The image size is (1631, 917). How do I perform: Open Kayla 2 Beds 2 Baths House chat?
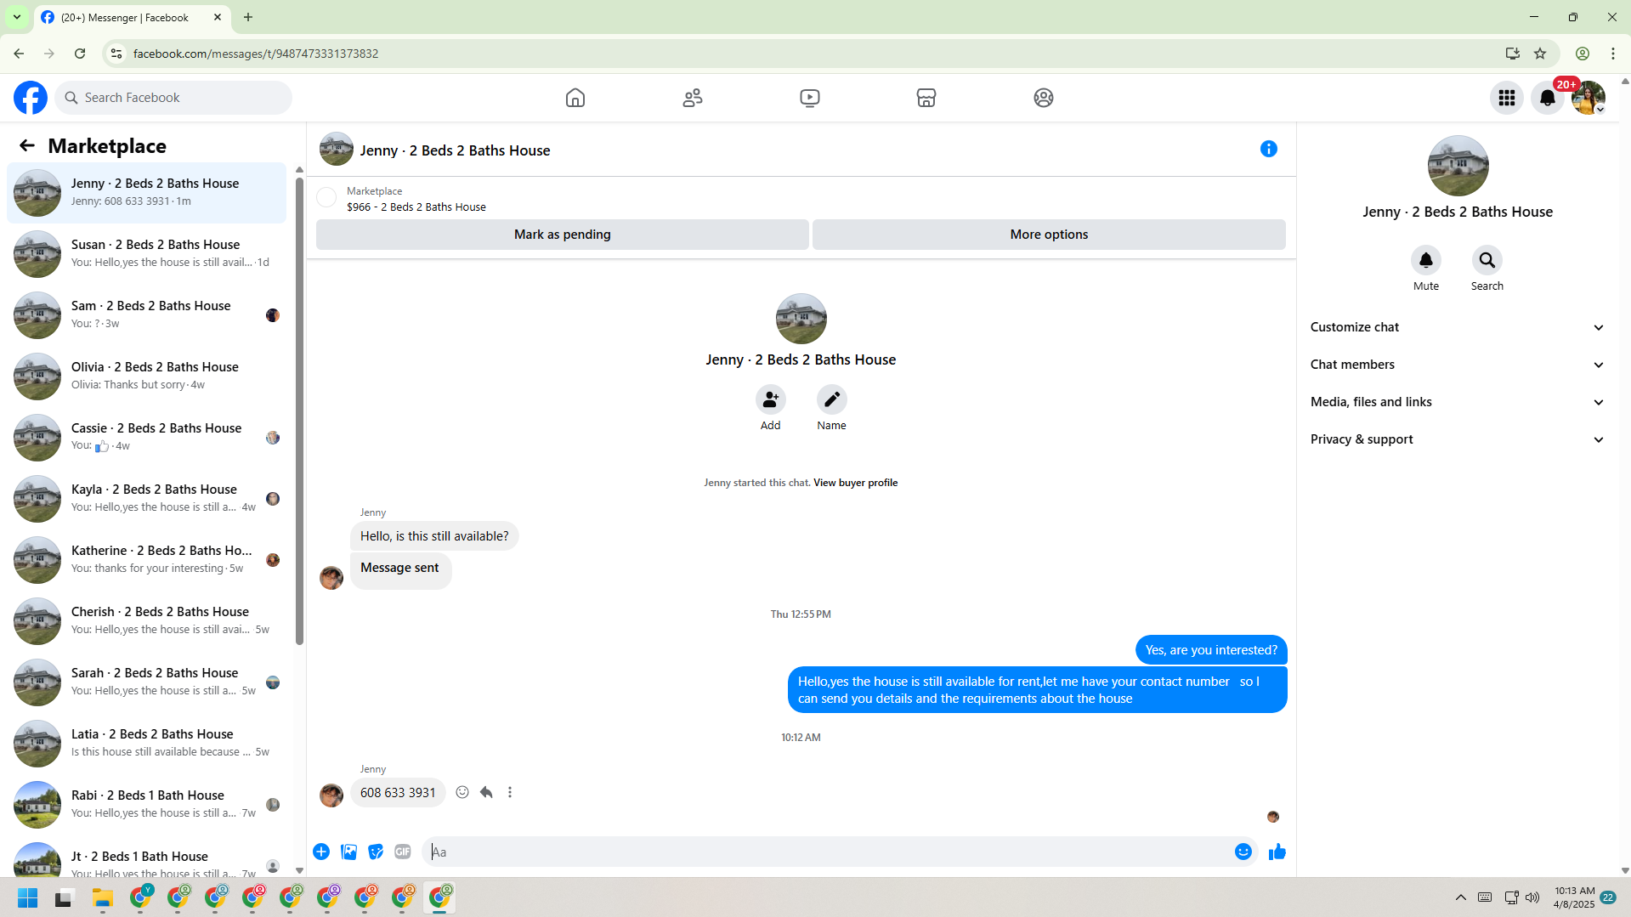tap(147, 499)
